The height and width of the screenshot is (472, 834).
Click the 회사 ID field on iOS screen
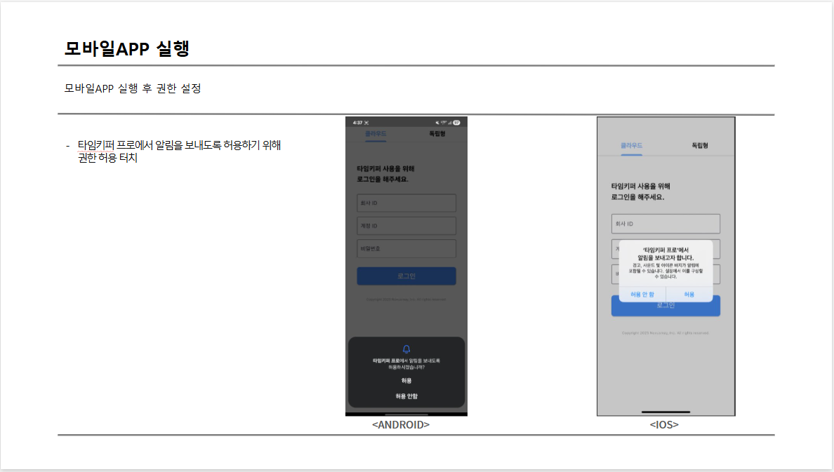point(666,224)
